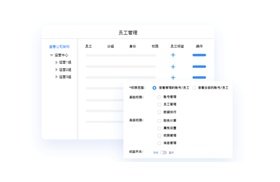The image size is (280, 182).
Task: Enable the 数据排行 checkbox
Action: (159, 112)
